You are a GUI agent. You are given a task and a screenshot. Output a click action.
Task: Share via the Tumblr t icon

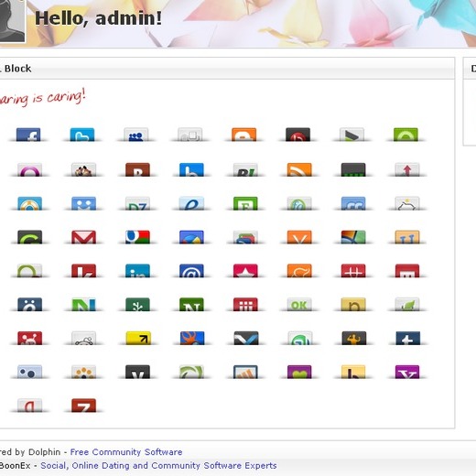tap(408, 339)
